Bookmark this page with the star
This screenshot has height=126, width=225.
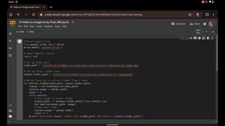(x=190, y=15)
